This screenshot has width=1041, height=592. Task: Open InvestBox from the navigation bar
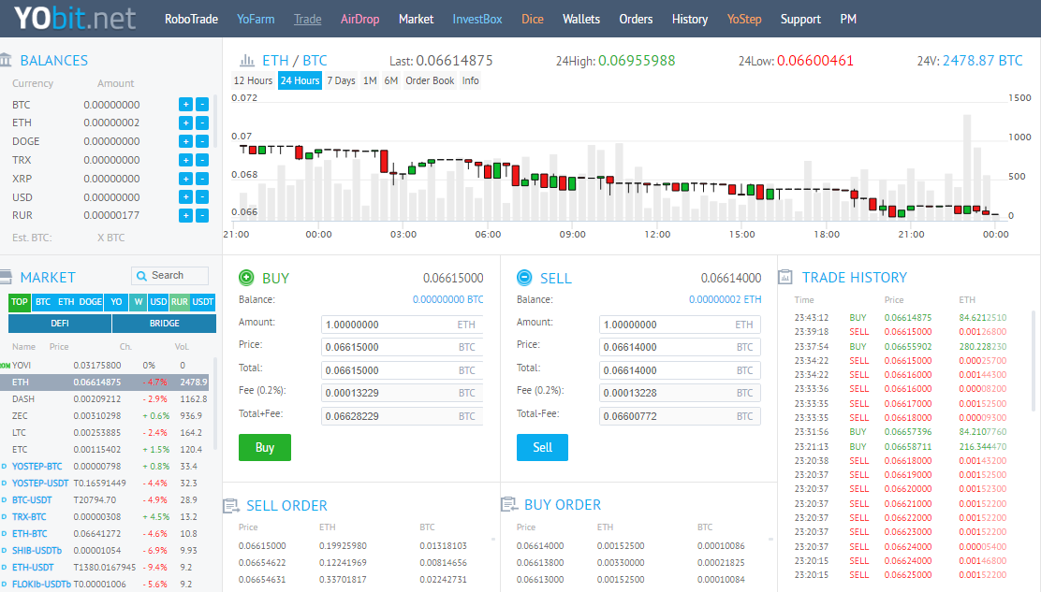point(477,20)
